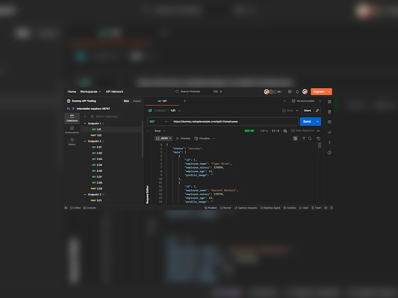Expand the tabs overflow chevron
Image resolution: width=398 pixels, height=298 pixels.
point(284,101)
